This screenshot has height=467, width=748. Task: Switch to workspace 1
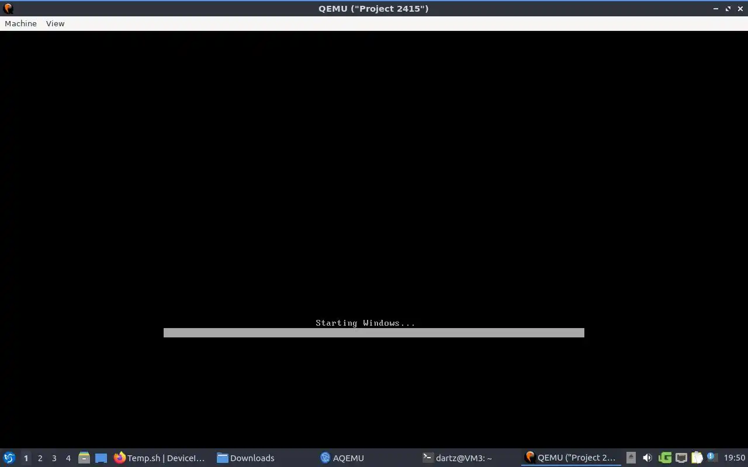26,458
